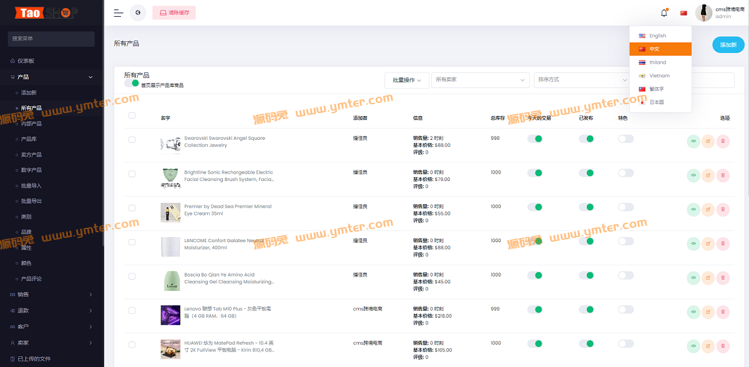Select 日本語 from the language menu

coord(660,102)
